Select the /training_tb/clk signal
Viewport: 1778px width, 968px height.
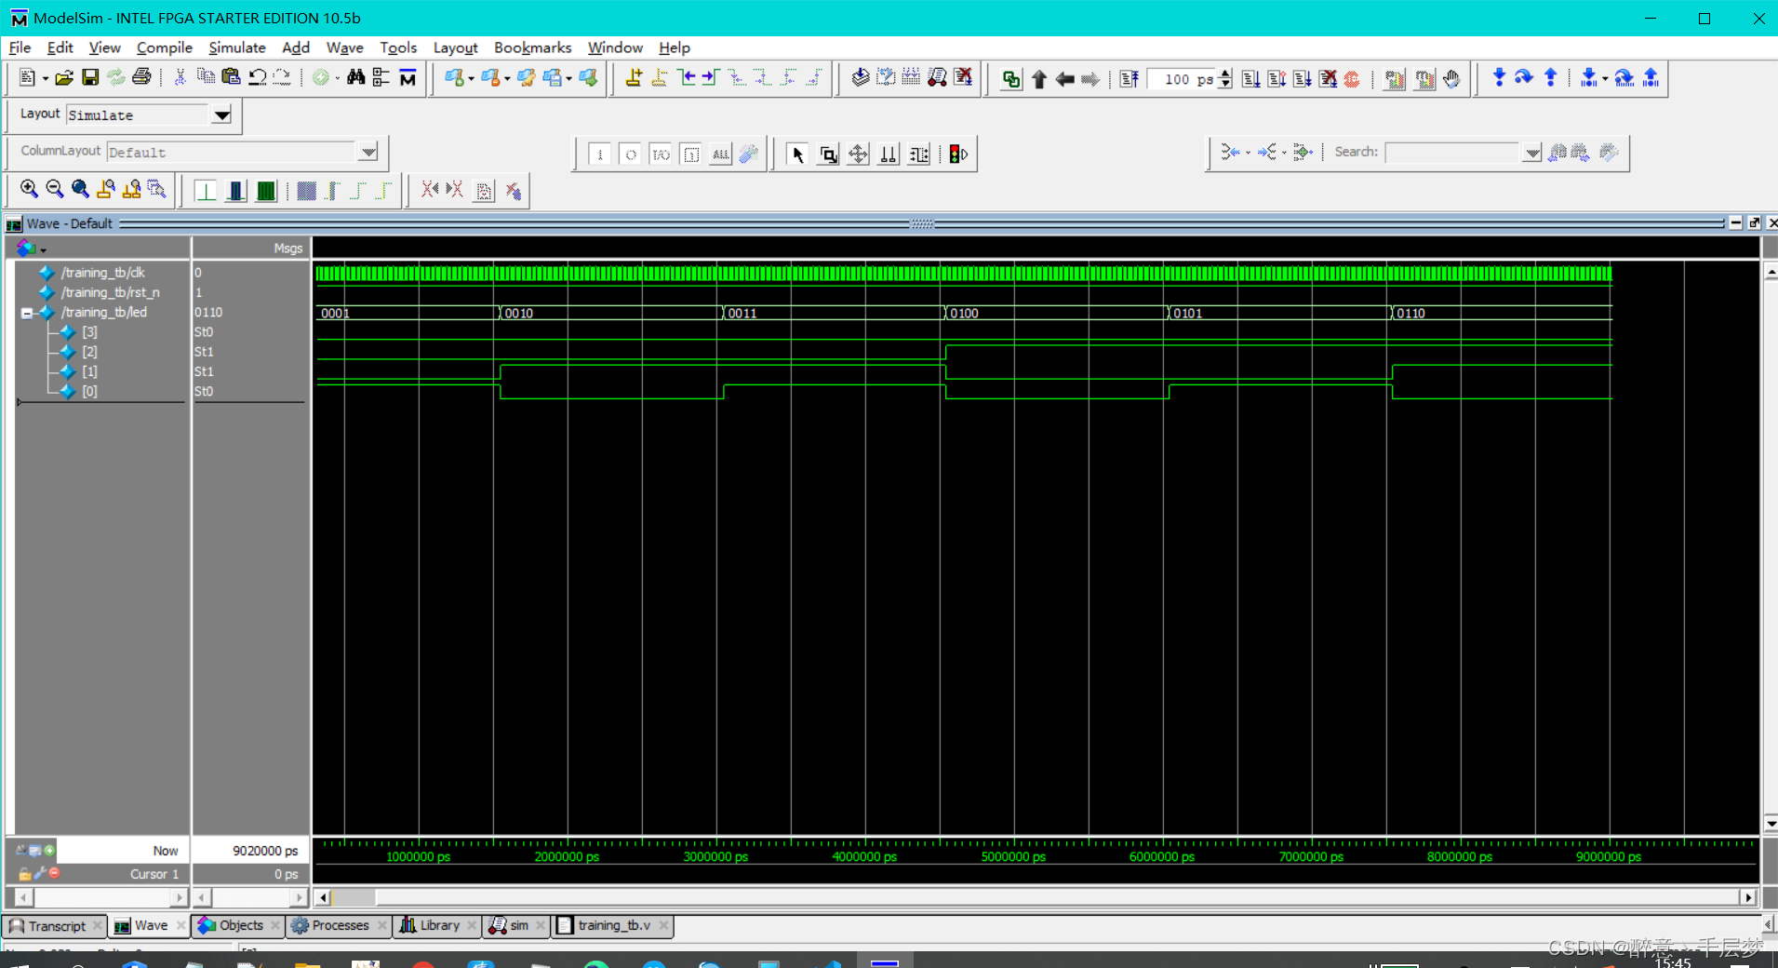pyautogui.click(x=102, y=273)
